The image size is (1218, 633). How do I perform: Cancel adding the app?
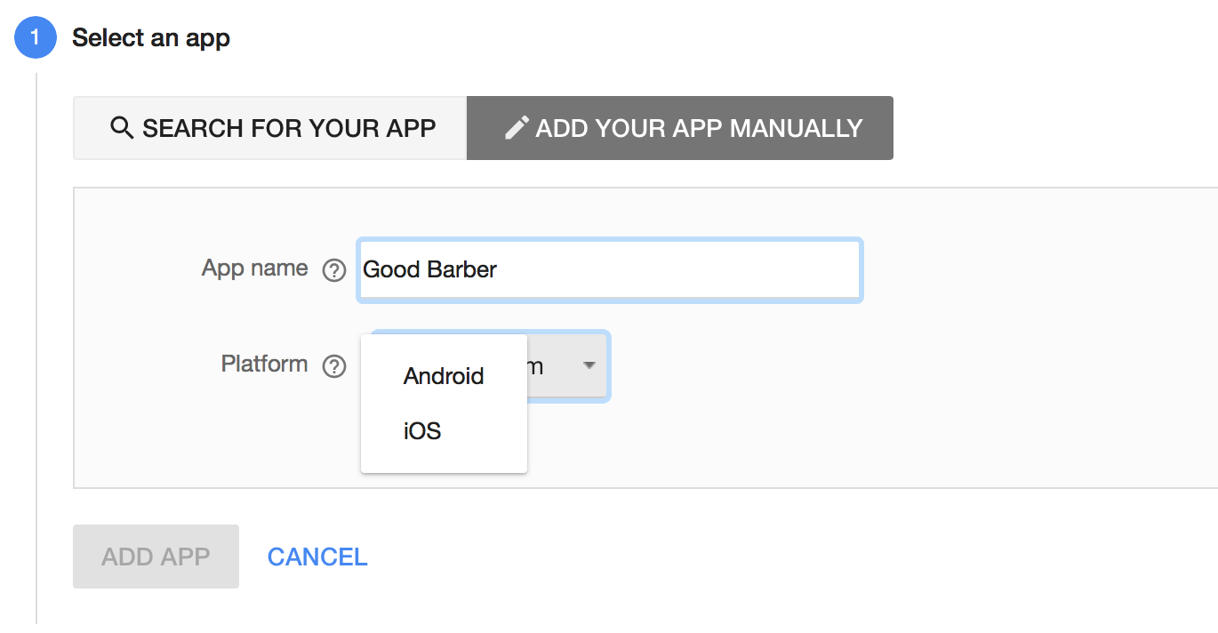point(317,557)
